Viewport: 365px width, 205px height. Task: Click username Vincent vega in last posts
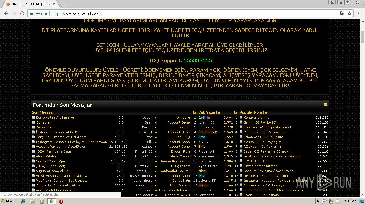pyautogui.click(x=142, y=161)
